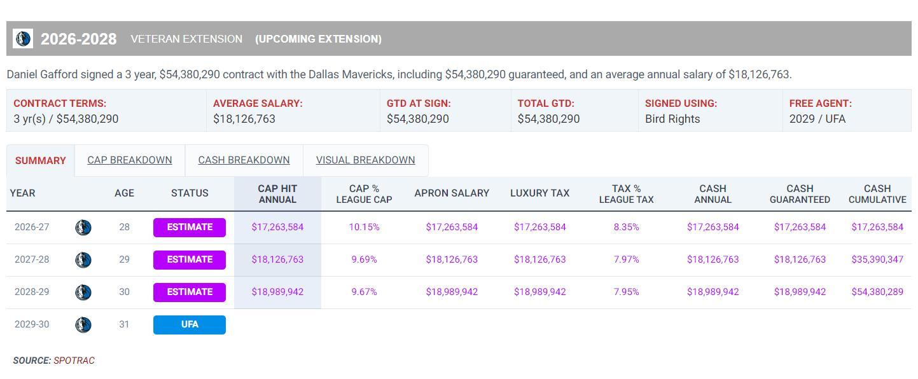Open the Spotrac source link
Viewport: 918px width, 379px height.
(74, 361)
